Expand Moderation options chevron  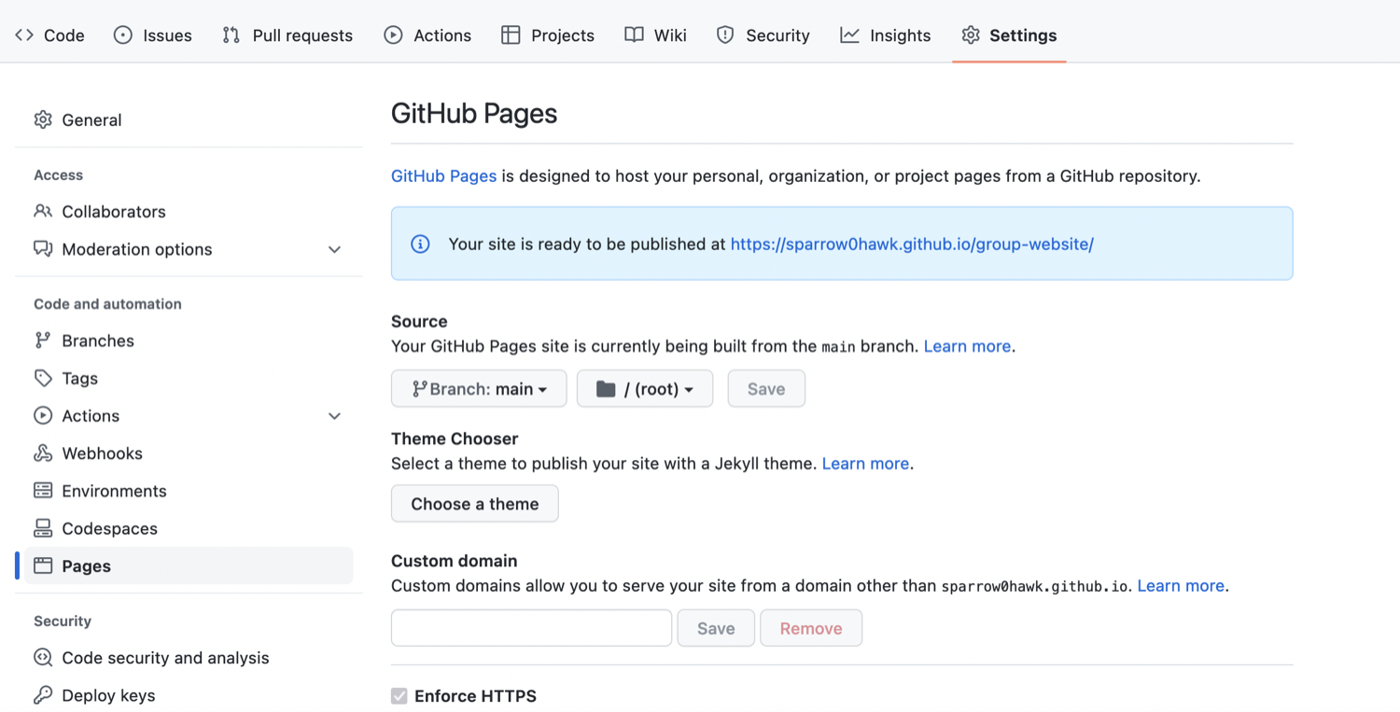point(334,250)
